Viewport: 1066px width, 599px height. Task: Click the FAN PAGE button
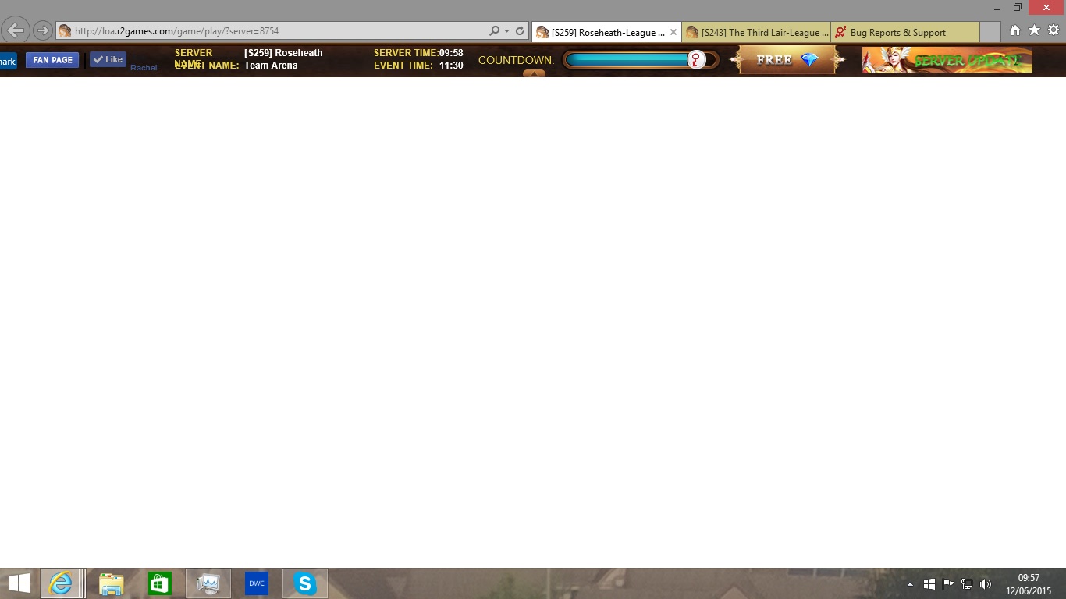pyautogui.click(x=52, y=60)
